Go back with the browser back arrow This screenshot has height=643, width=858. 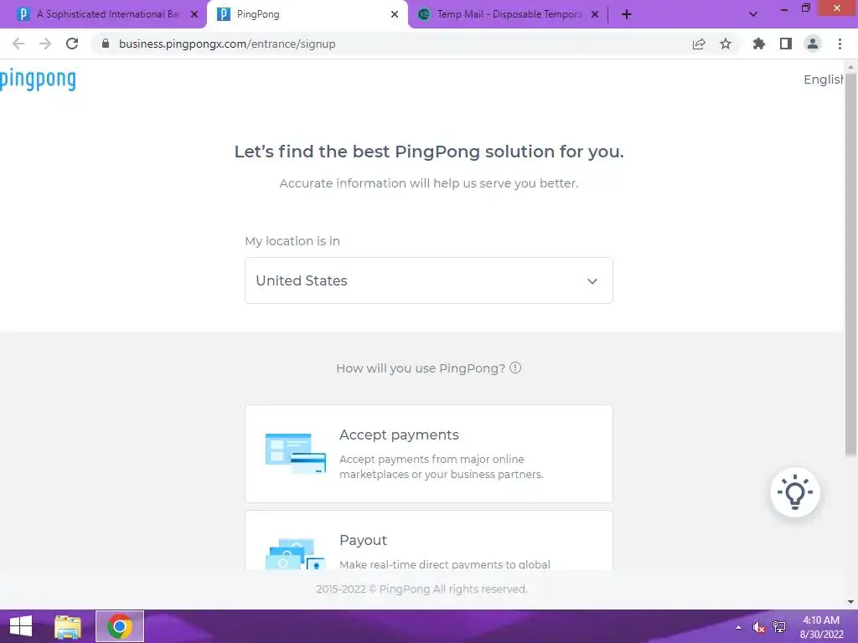18,44
